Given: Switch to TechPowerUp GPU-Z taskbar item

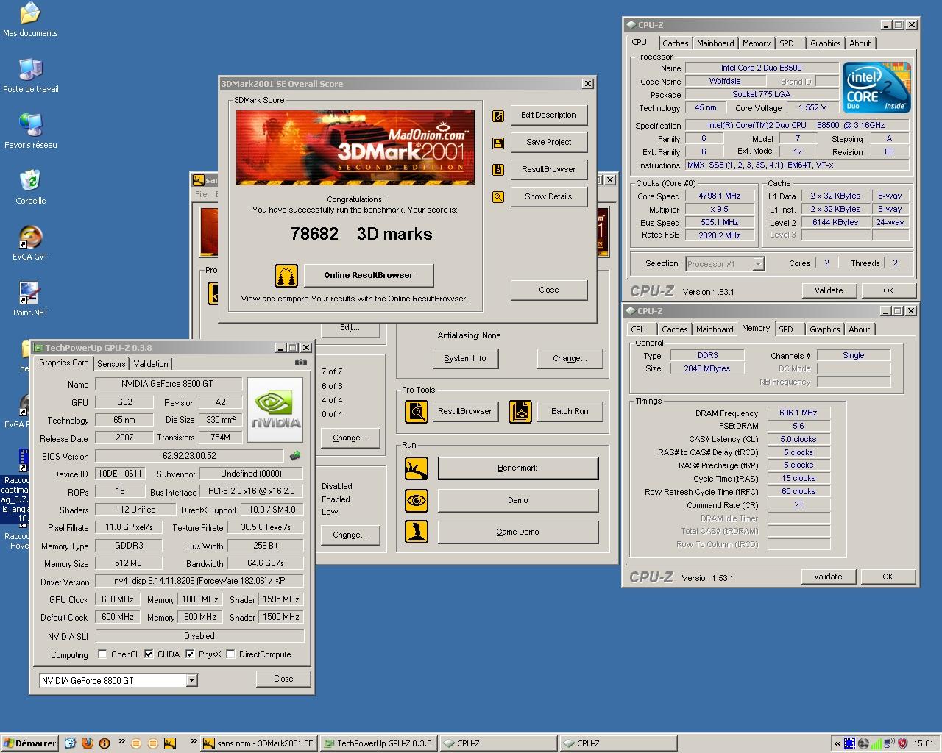Looking at the screenshot, I should point(378,743).
